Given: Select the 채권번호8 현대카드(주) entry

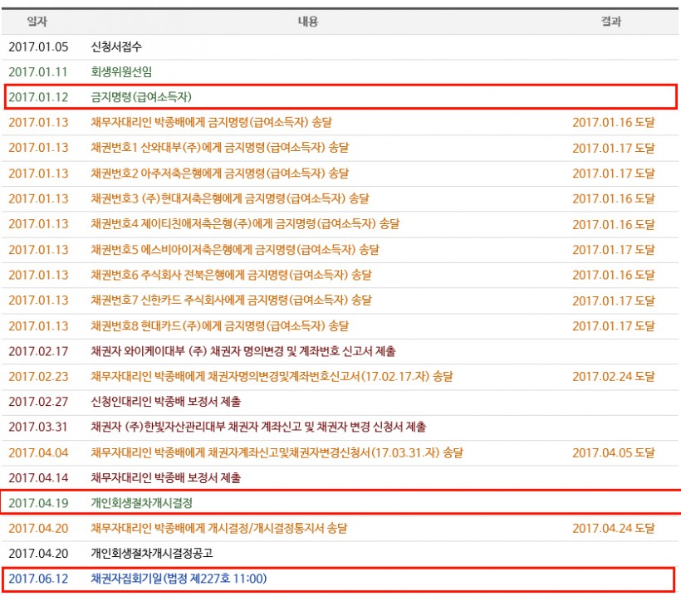Looking at the screenshot, I should coord(219,325).
